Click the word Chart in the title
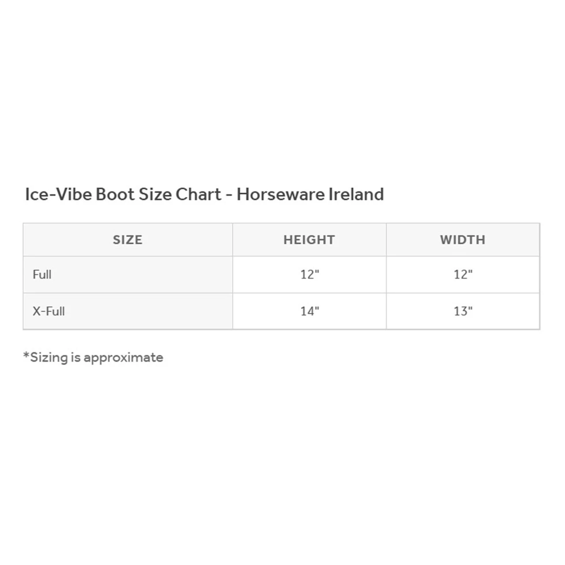 coord(198,194)
